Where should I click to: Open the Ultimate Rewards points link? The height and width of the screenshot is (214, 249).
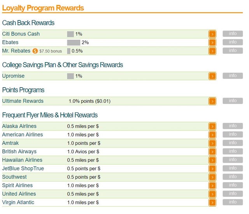point(23,101)
